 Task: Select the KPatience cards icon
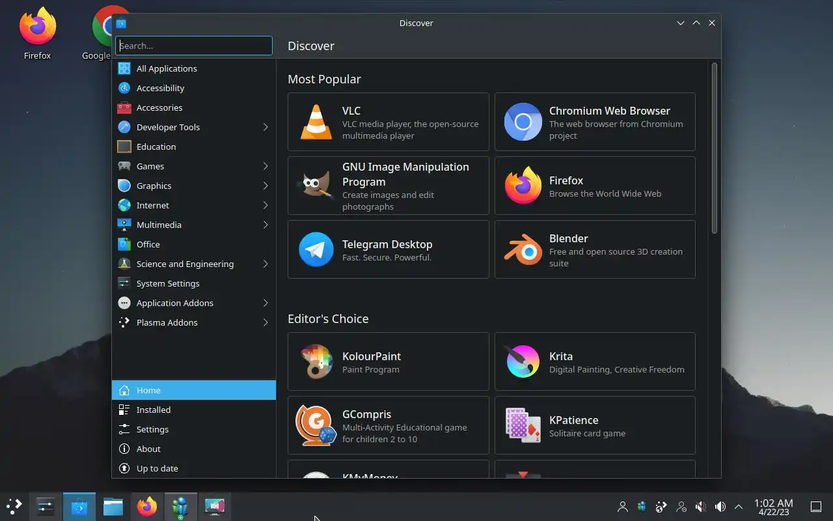pyautogui.click(x=523, y=425)
